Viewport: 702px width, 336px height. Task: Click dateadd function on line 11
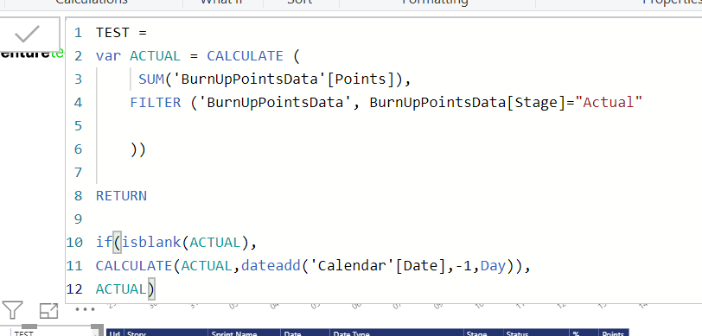point(271,266)
